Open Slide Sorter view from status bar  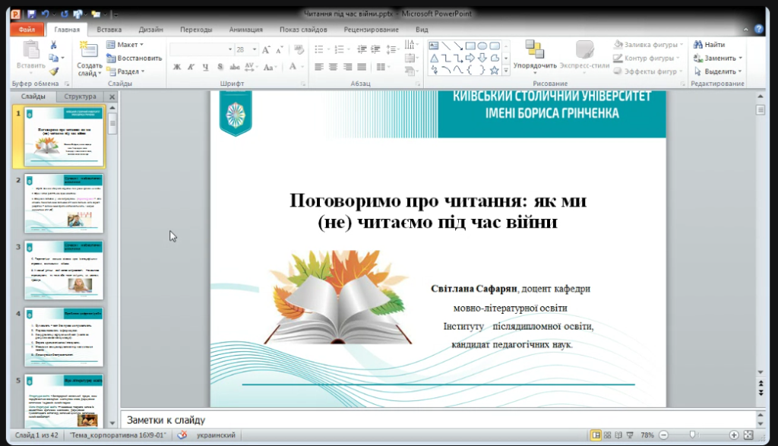pyautogui.click(x=609, y=435)
